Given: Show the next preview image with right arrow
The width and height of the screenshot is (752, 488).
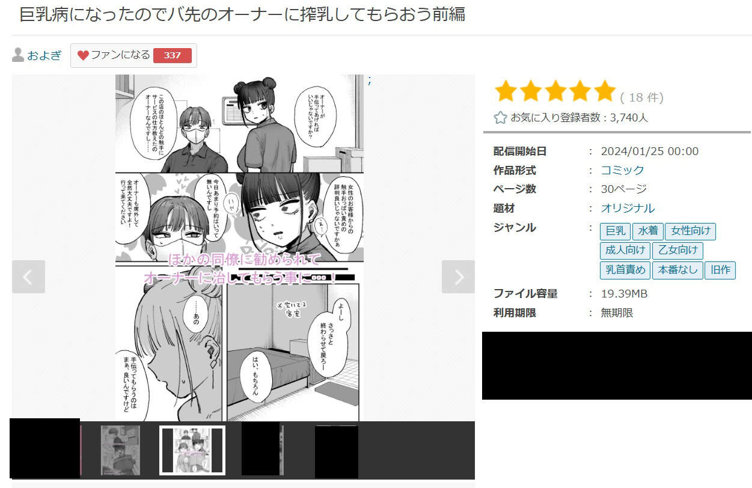Looking at the screenshot, I should pos(458,276).
